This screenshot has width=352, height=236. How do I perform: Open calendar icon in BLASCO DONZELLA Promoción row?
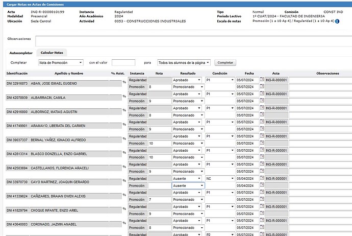(x=262, y=157)
